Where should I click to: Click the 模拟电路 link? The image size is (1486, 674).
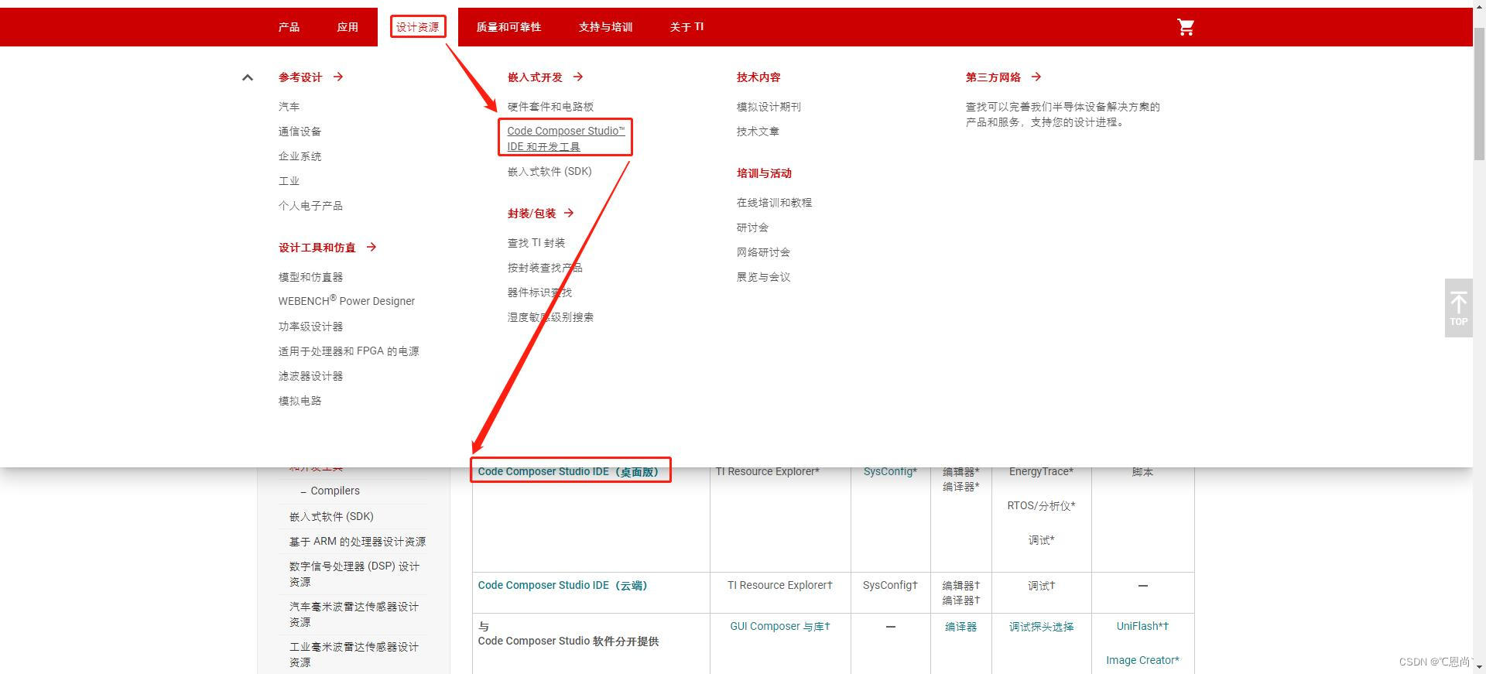pyautogui.click(x=300, y=401)
